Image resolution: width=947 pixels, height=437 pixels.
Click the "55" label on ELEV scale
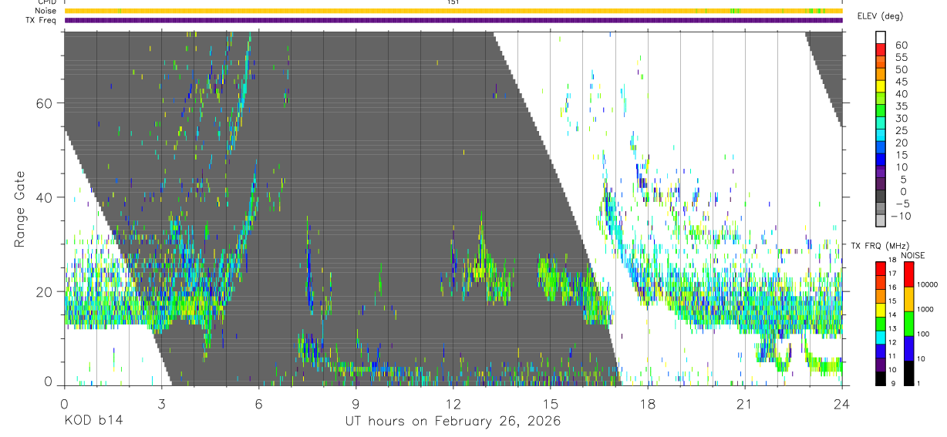click(902, 57)
